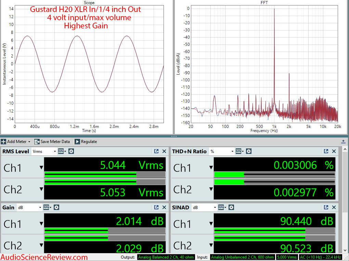349x261 pixels.
Task: Click the Level (dBrA) axis label
Action: [178, 64]
